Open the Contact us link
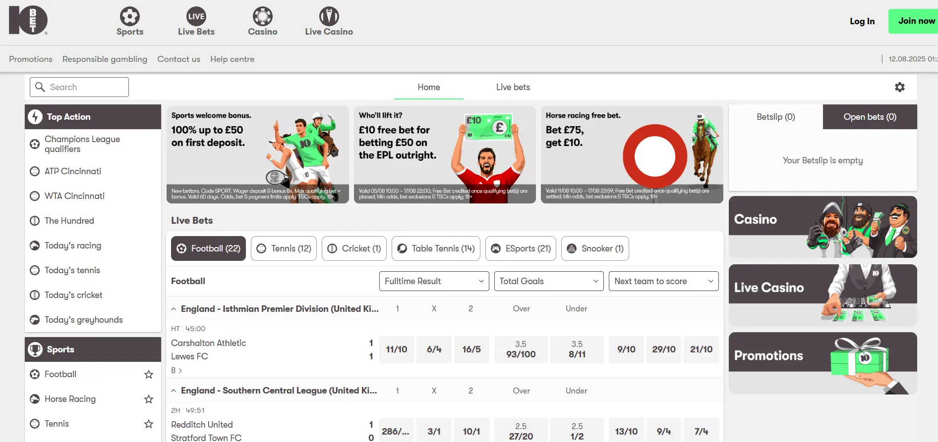The width and height of the screenshot is (938, 442). click(179, 59)
